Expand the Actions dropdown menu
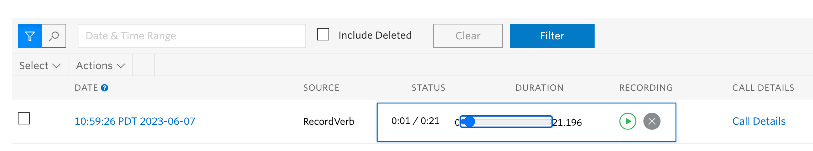 point(100,66)
